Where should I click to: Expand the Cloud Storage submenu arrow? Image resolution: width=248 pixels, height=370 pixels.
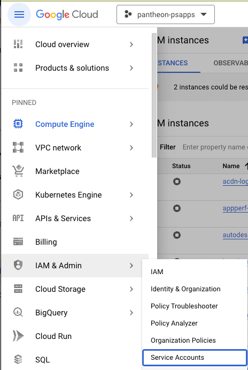tap(131, 289)
